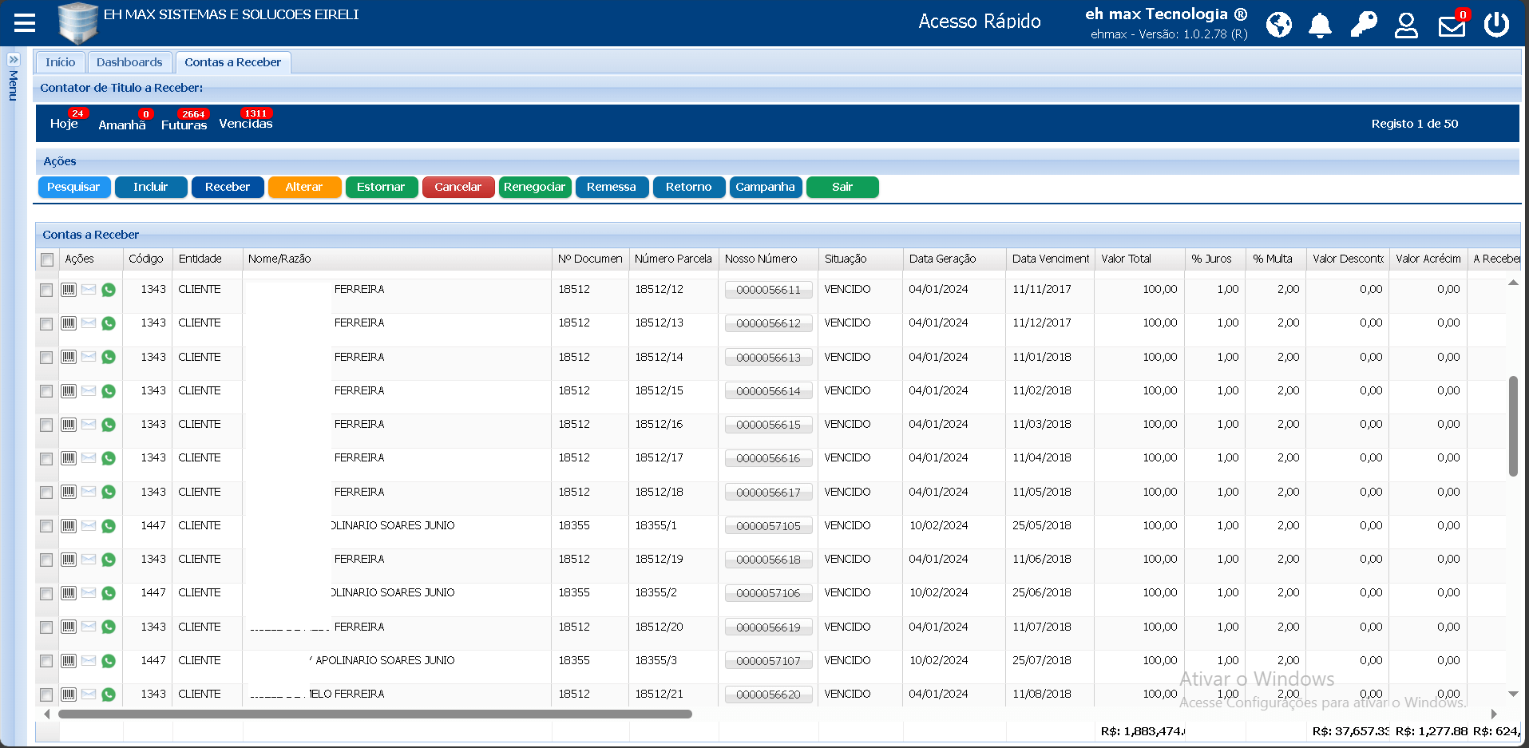Screen dimensions: 1529x748
Task: Click the key icon in header
Action: 1363,25
